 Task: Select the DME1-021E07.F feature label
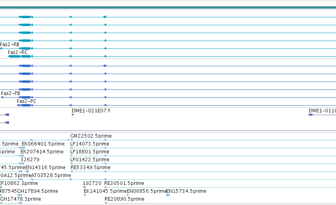tap(91, 111)
